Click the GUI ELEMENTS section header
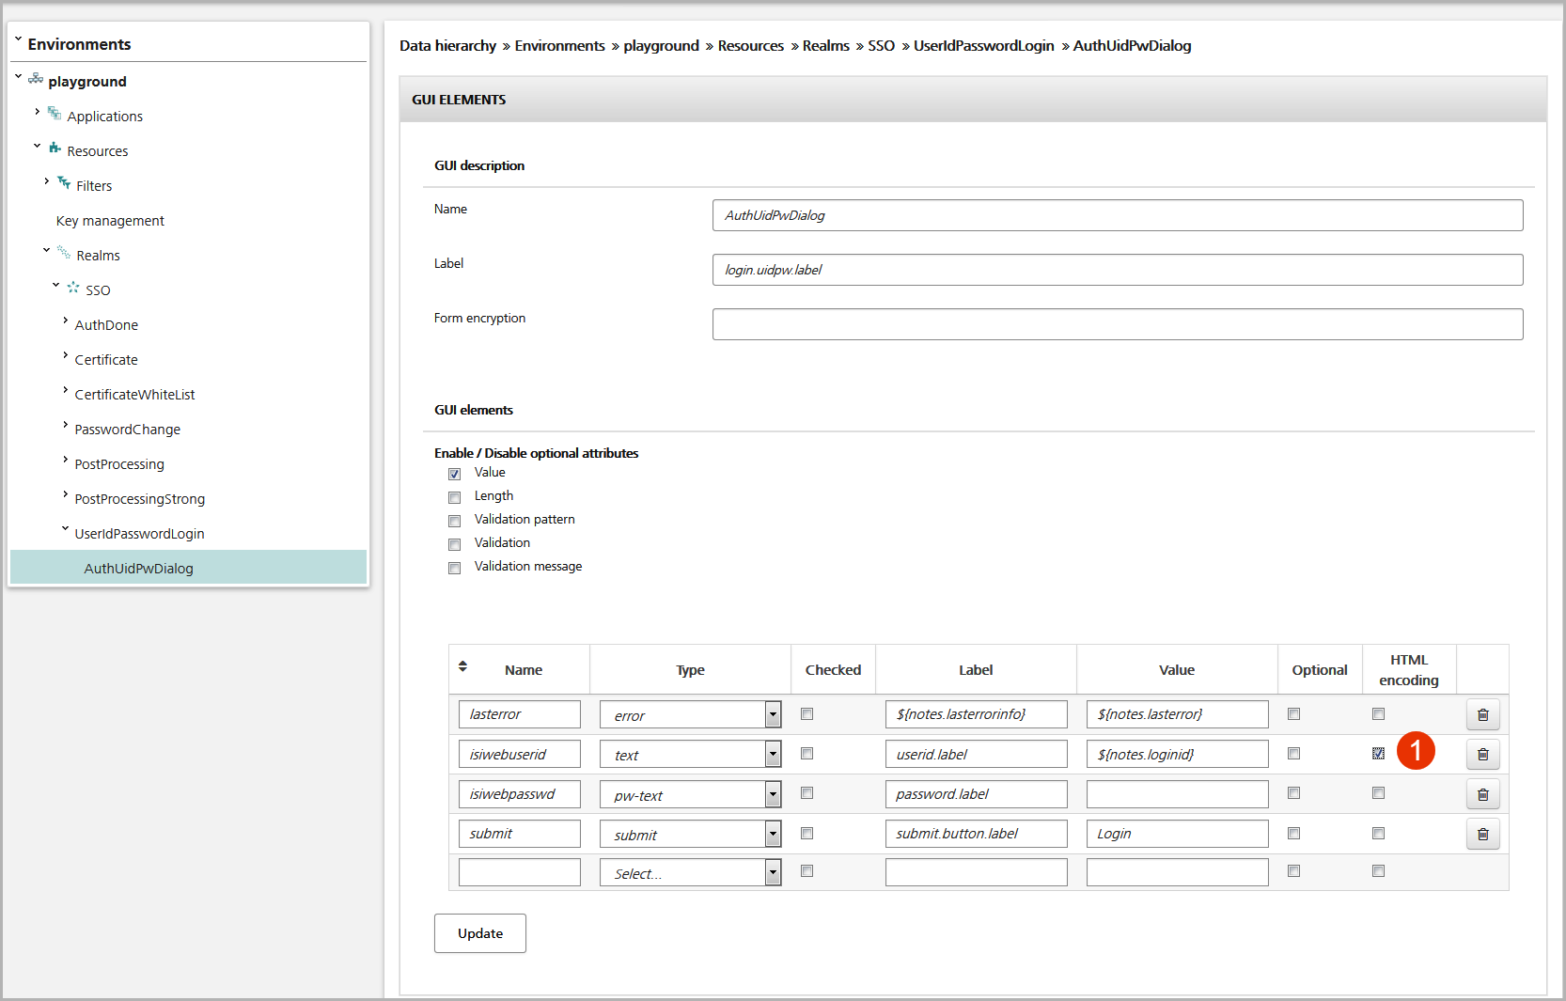Image resolution: width=1566 pixels, height=1001 pixels. [973, 100]
